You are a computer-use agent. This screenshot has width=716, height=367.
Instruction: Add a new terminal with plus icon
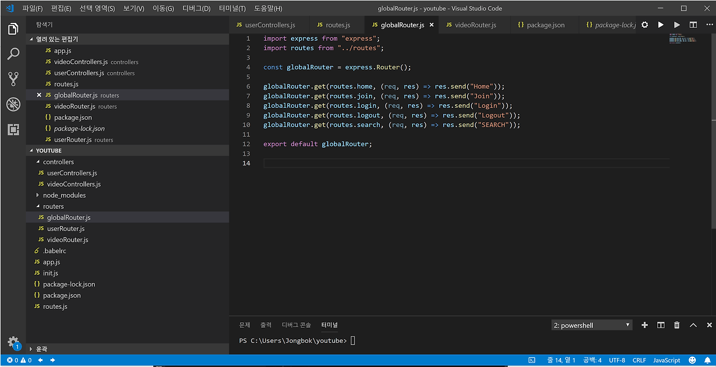(644, 325)
